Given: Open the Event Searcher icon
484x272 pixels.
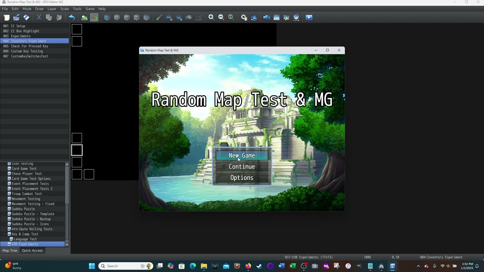Looking at the screenshot, I should coord(276,17).
